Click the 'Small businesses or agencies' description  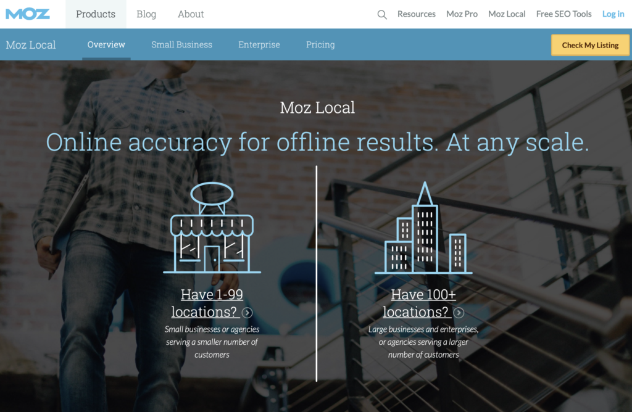point(212,342)
